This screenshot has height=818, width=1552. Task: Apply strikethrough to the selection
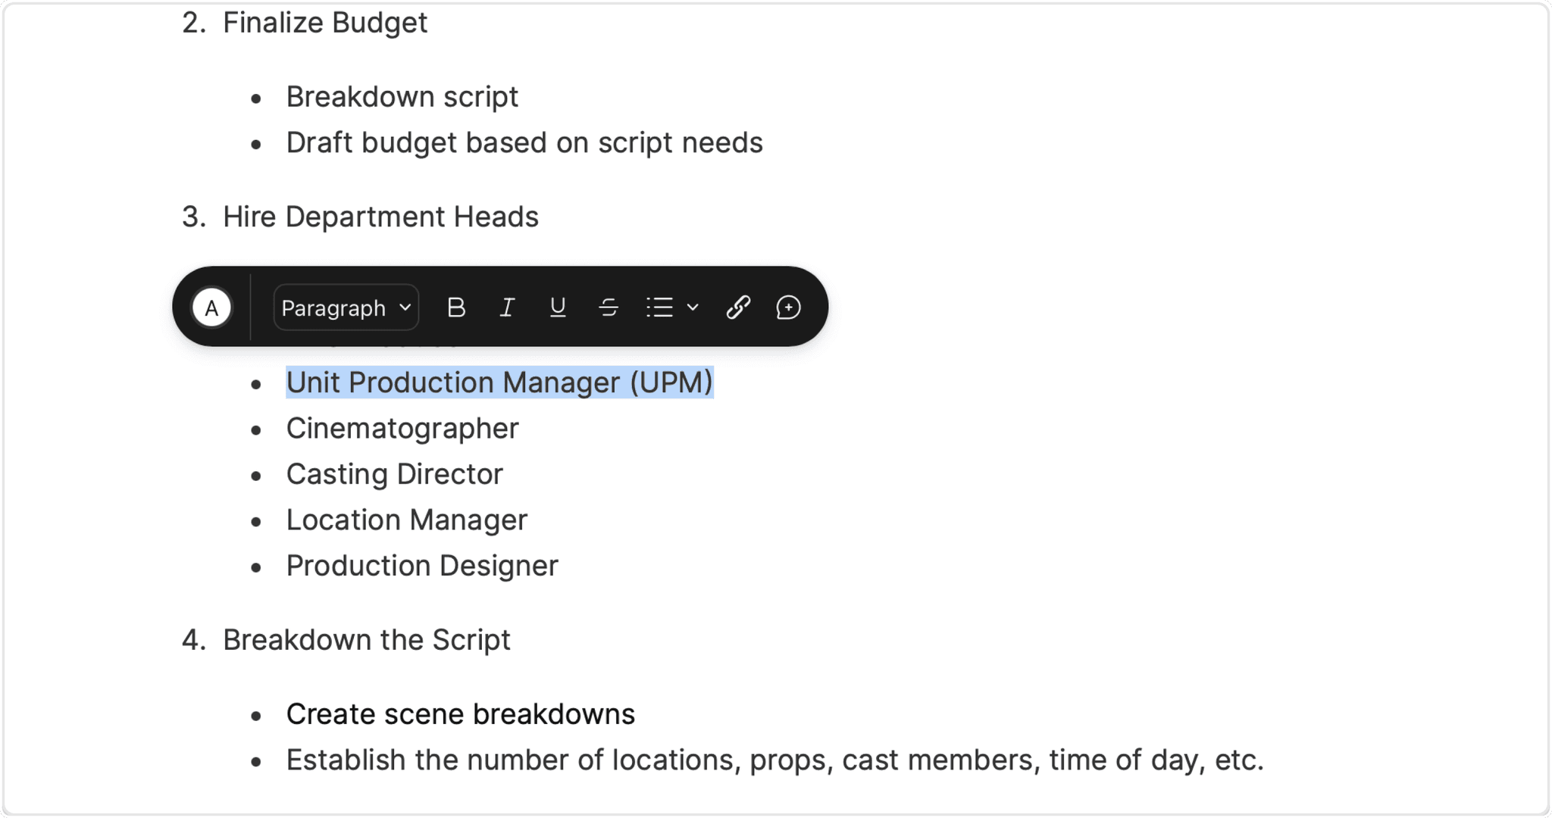(x=609, y=307)
